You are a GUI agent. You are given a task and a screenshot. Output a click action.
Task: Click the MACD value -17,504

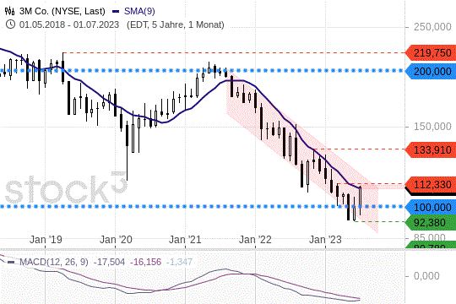109,262
